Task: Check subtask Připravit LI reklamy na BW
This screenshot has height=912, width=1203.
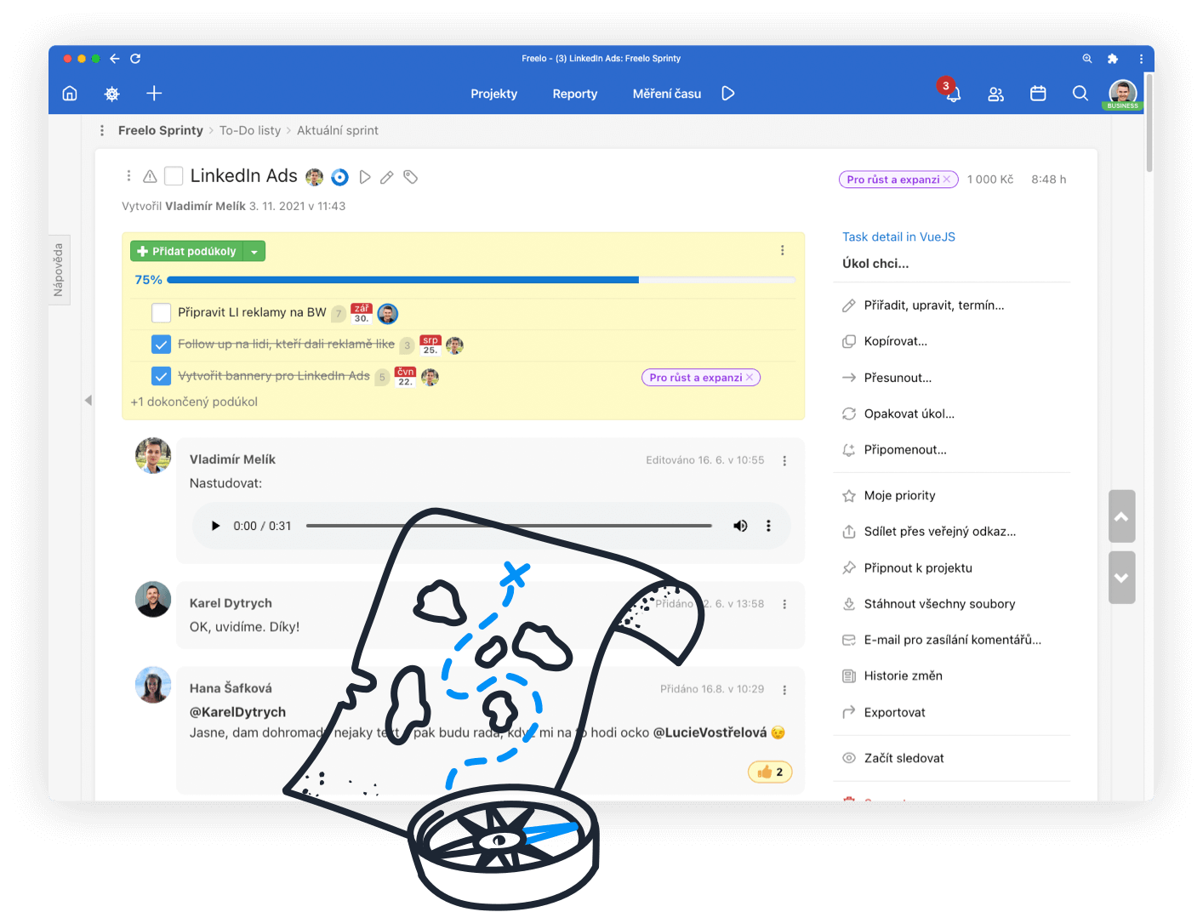Action: (x=161, y=313)
